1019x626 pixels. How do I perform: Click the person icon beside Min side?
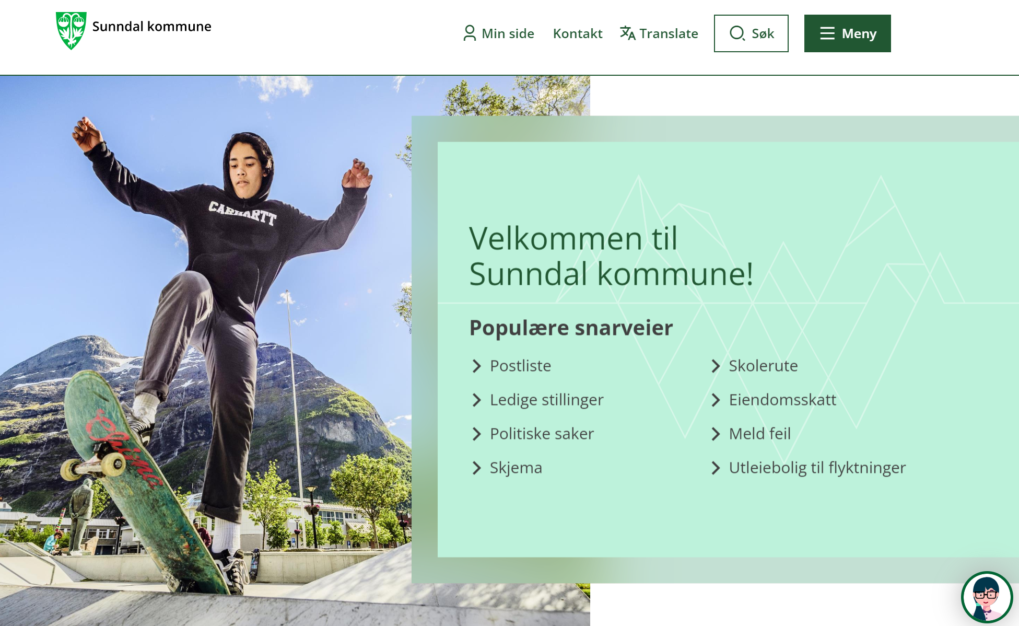point(470,33)
